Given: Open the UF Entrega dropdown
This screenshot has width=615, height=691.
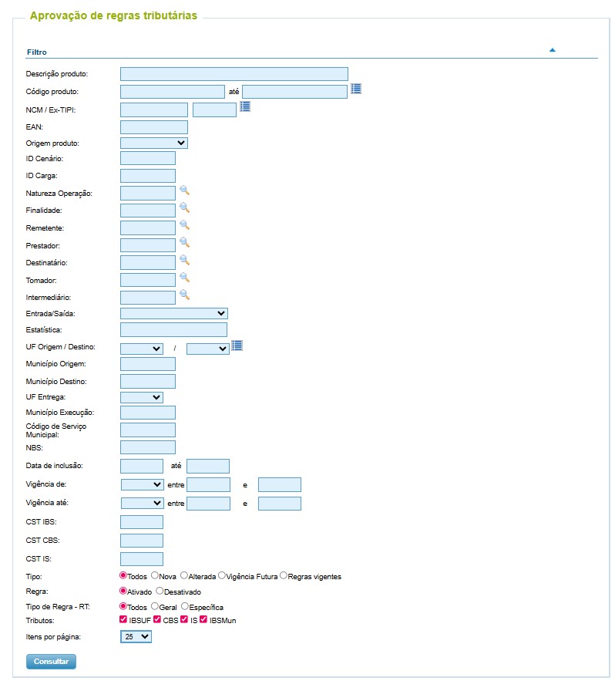Looking at the screenshot, I should pyautogui.click(x=141, y=397).
